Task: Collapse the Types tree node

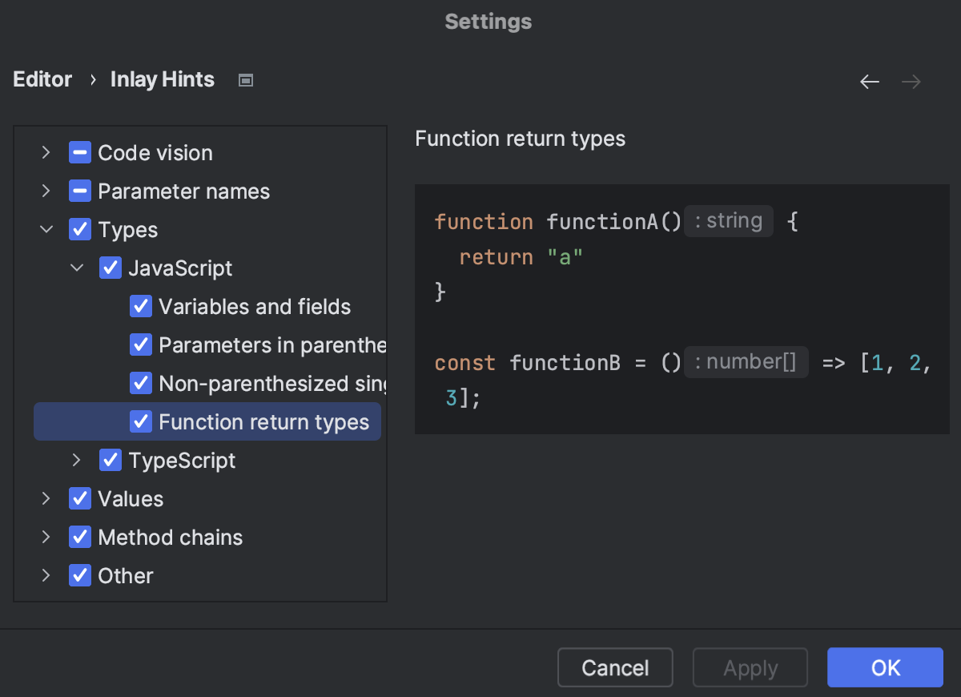Action: (46, 229)
